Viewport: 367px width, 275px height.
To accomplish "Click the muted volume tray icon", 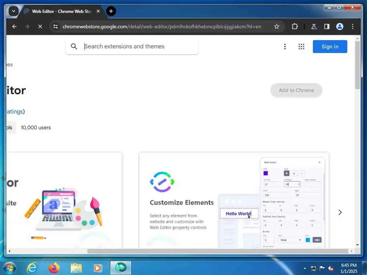I will pyautogui.click(x=331, y=269).
